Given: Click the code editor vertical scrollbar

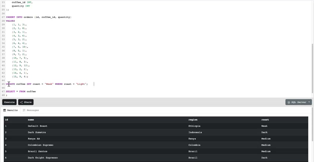Looking at the screenshot, I should coord(313,68).
